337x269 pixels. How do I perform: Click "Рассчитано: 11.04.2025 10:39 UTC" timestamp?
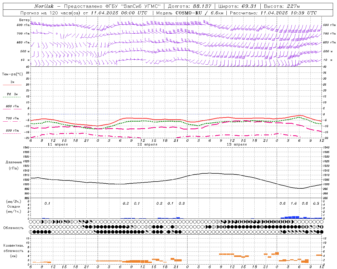273,13
